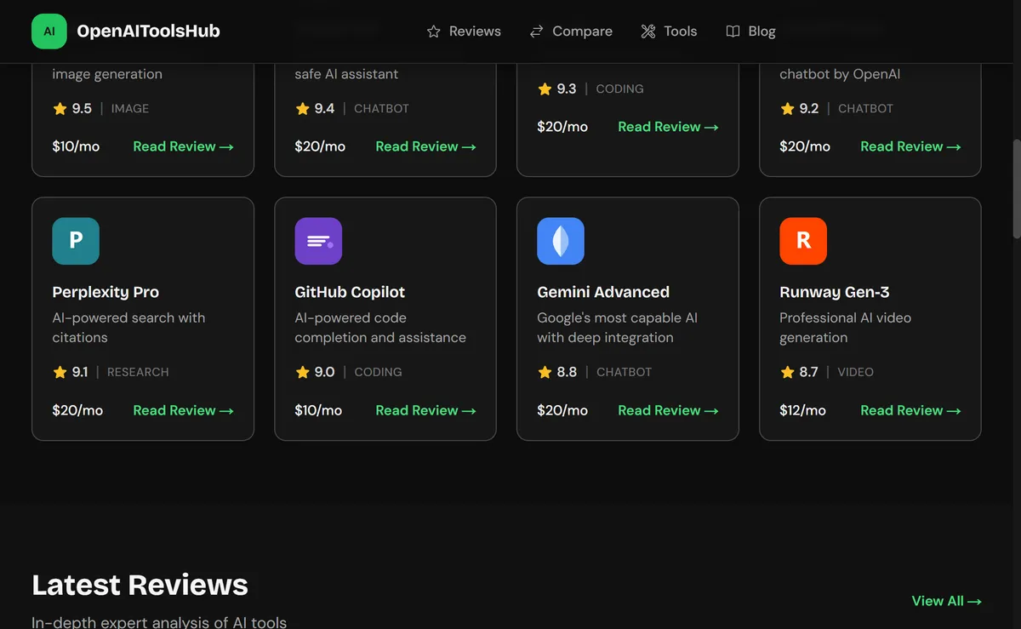
Task: Open the Runway Gen-3 title
Action: [835, 292]
